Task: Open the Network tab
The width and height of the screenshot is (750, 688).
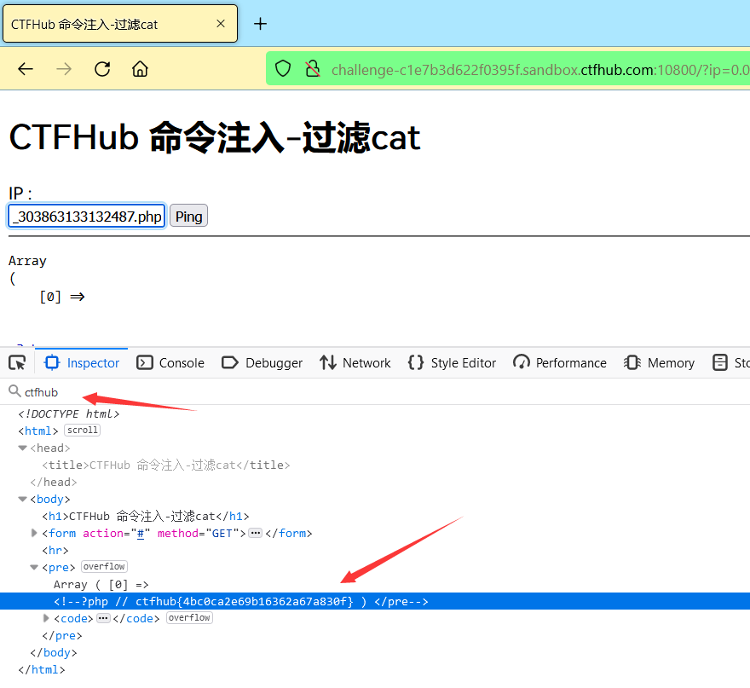Action: [x=355, y=363]
